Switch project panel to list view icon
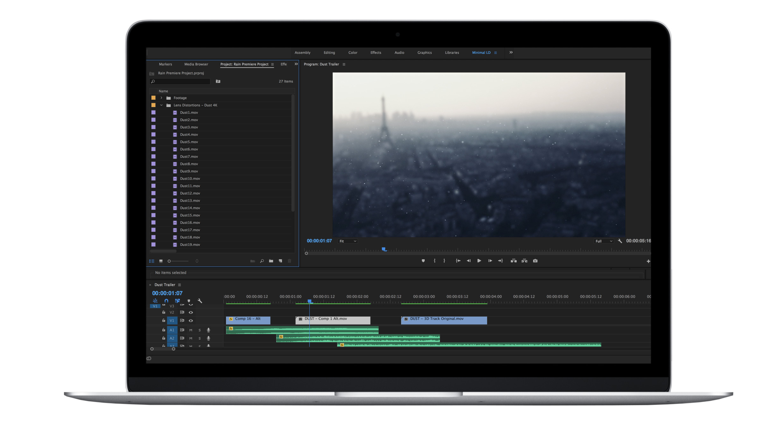Screen dimensions: 764x422 click(152, 261)
